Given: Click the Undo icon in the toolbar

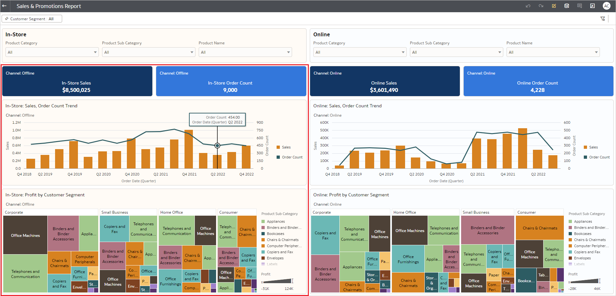Looking at the screenshot, I should pyautogui.click(x=528, y=5).
